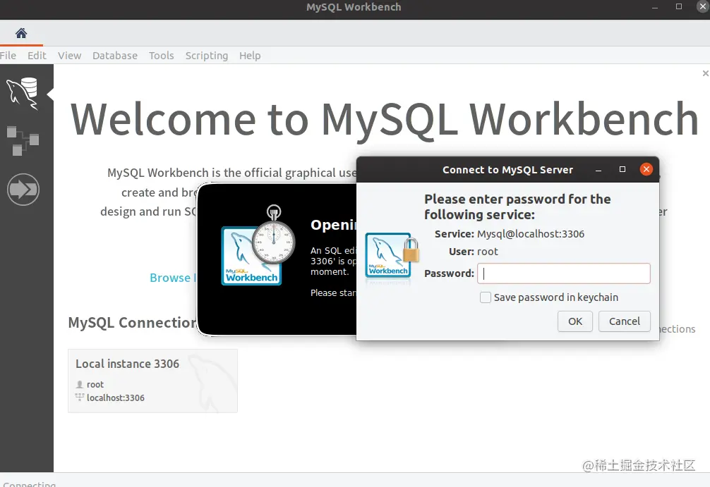Open the View menu
This screenshot has height=487, width=710.
(x=69, y=56)
